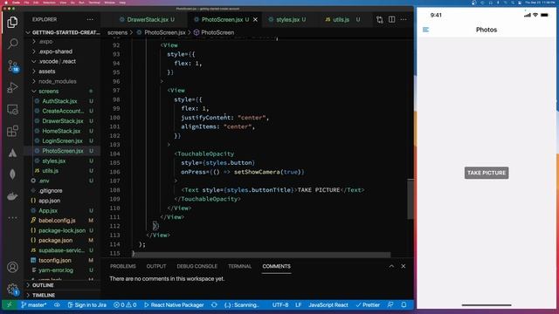
Task: Open the Search view in activity bar
Action: (x=12, y=44)
